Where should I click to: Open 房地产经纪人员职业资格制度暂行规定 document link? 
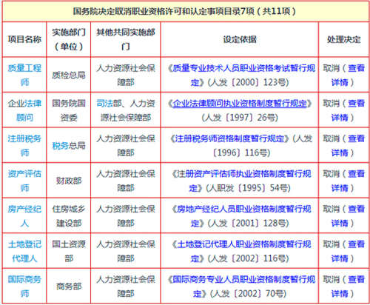click(x=240, y=216)
